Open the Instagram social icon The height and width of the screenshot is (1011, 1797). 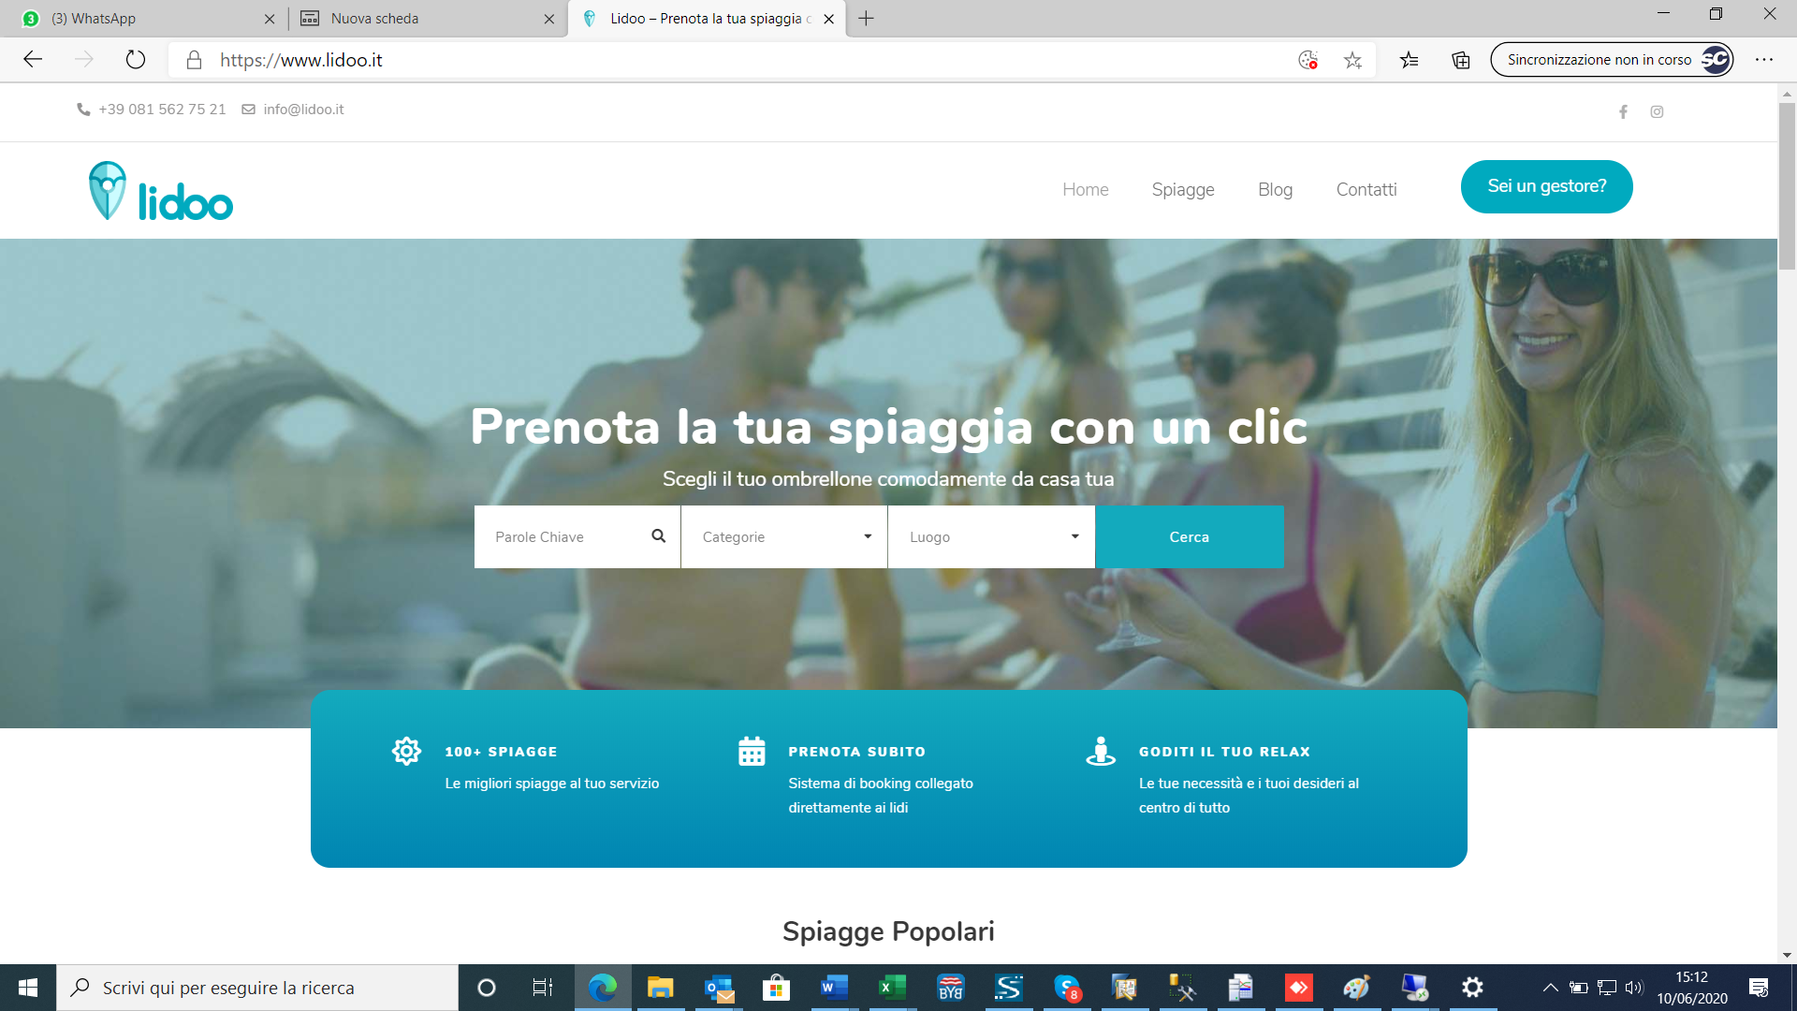click(x=1657, y=111)
